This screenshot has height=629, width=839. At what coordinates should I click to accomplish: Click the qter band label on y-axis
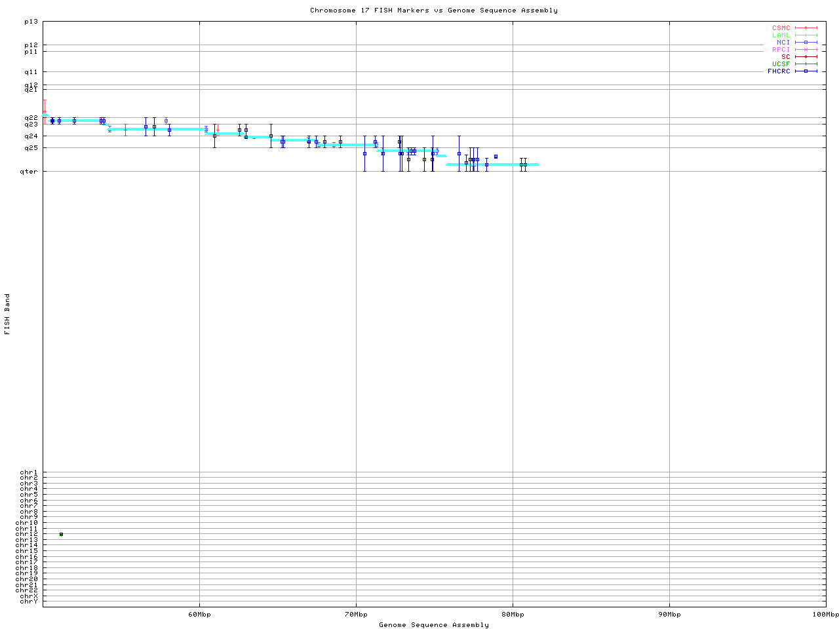click(31, 172)
